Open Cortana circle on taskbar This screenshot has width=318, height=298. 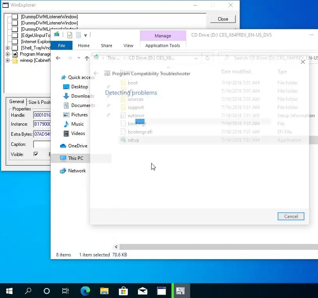[47, 291]
